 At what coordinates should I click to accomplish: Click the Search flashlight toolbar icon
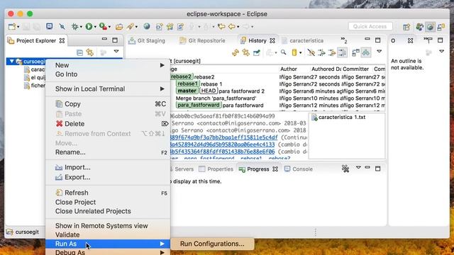(130, 27)
